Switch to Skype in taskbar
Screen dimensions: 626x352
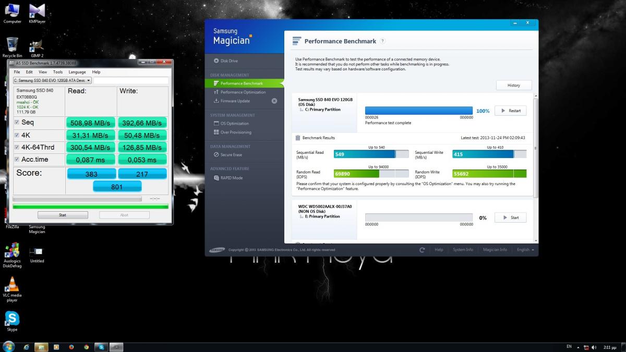101,347
